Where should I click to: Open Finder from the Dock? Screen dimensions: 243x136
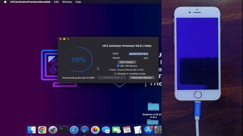click(x=32, y=130)
